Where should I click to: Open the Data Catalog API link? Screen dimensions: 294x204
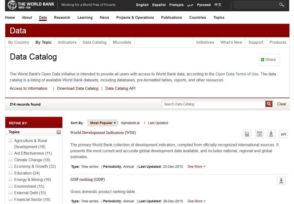click(x=120, y=88)
